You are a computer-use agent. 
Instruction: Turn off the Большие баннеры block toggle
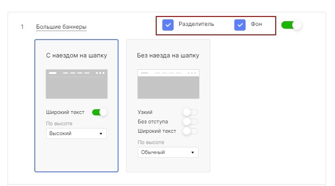291,25
